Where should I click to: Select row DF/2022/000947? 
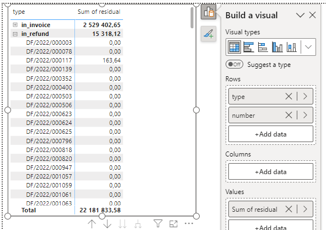tap(49, 168)
